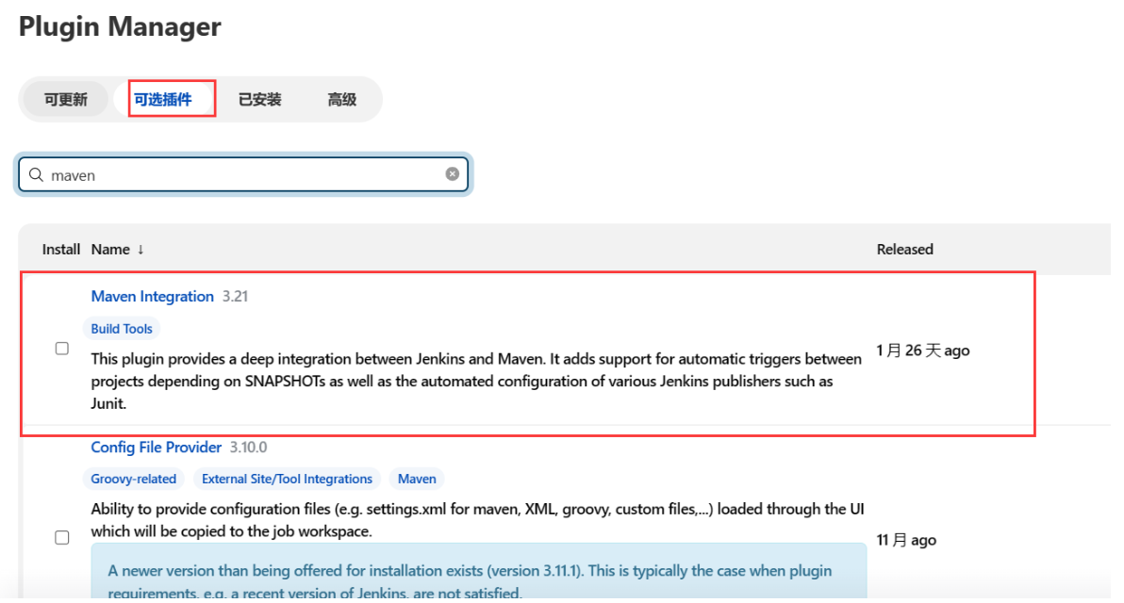Viewport: 1124px width, 603px height.
Task: Filter by the Groovy-related tag
Action: tap(133, 480)
